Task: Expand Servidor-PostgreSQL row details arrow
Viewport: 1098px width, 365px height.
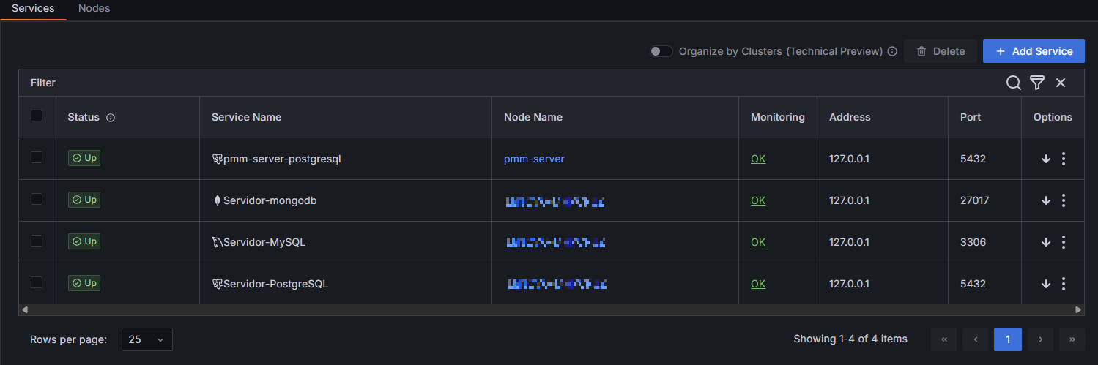Action: (x=1045, y=284)
